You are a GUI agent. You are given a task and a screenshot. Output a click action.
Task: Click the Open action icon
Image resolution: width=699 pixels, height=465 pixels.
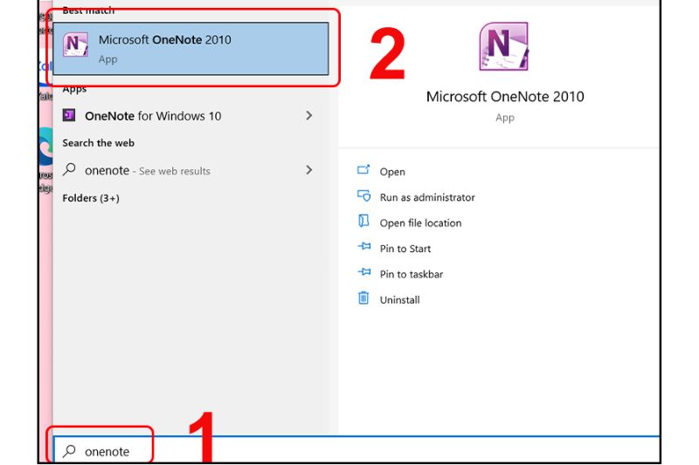pyautogui.click(x=363, y=169)
